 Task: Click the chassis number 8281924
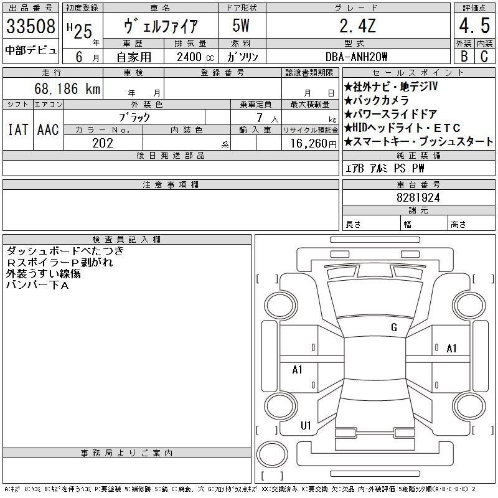(x=418, y=198)
